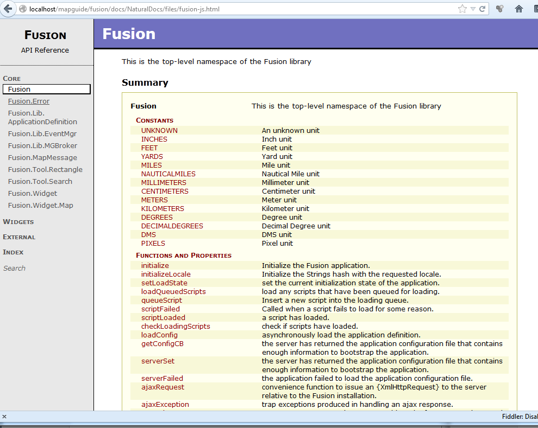Image resolution: width=538 pixels, height=428 pixels.
Task: Open Fusion.MapMessage in sidebar
Action: pyautogui.click(x=42, y=157)
